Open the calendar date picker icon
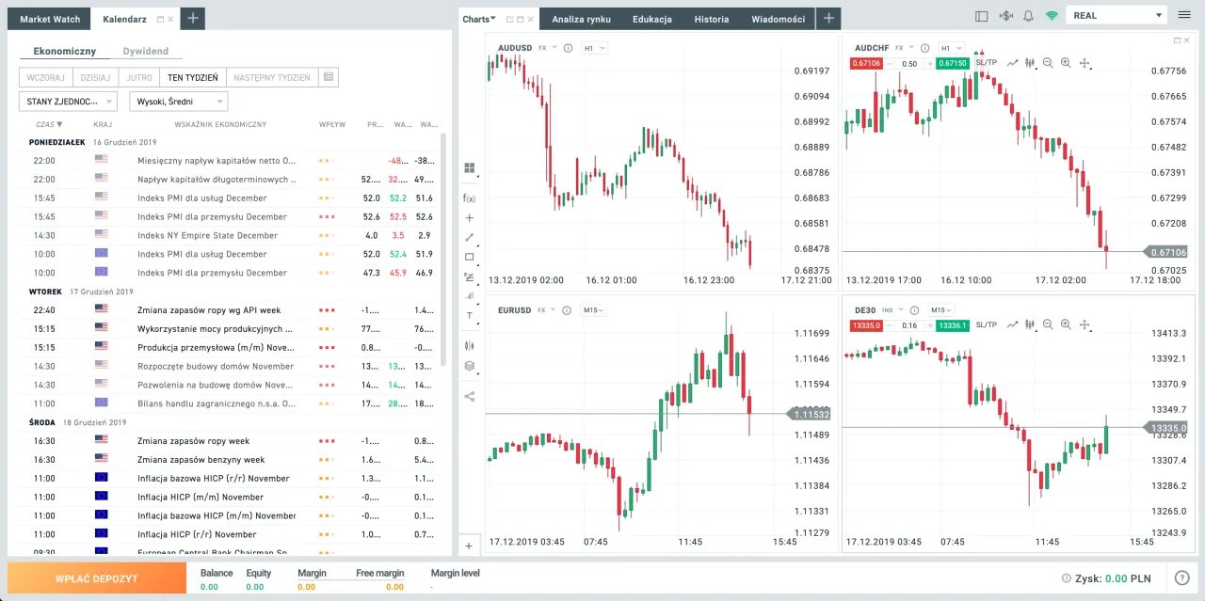1205x601 pixels. 328,77
